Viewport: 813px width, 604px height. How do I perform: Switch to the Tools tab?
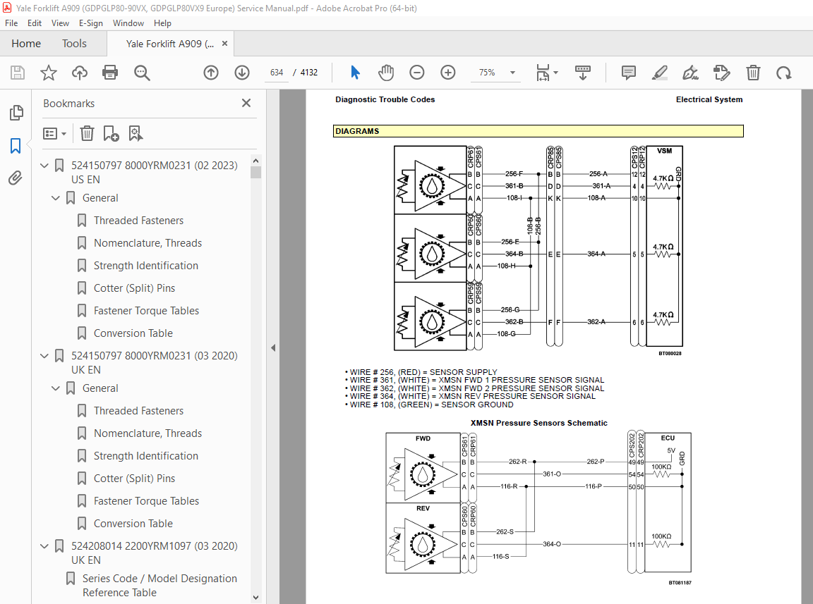point(74,44)
